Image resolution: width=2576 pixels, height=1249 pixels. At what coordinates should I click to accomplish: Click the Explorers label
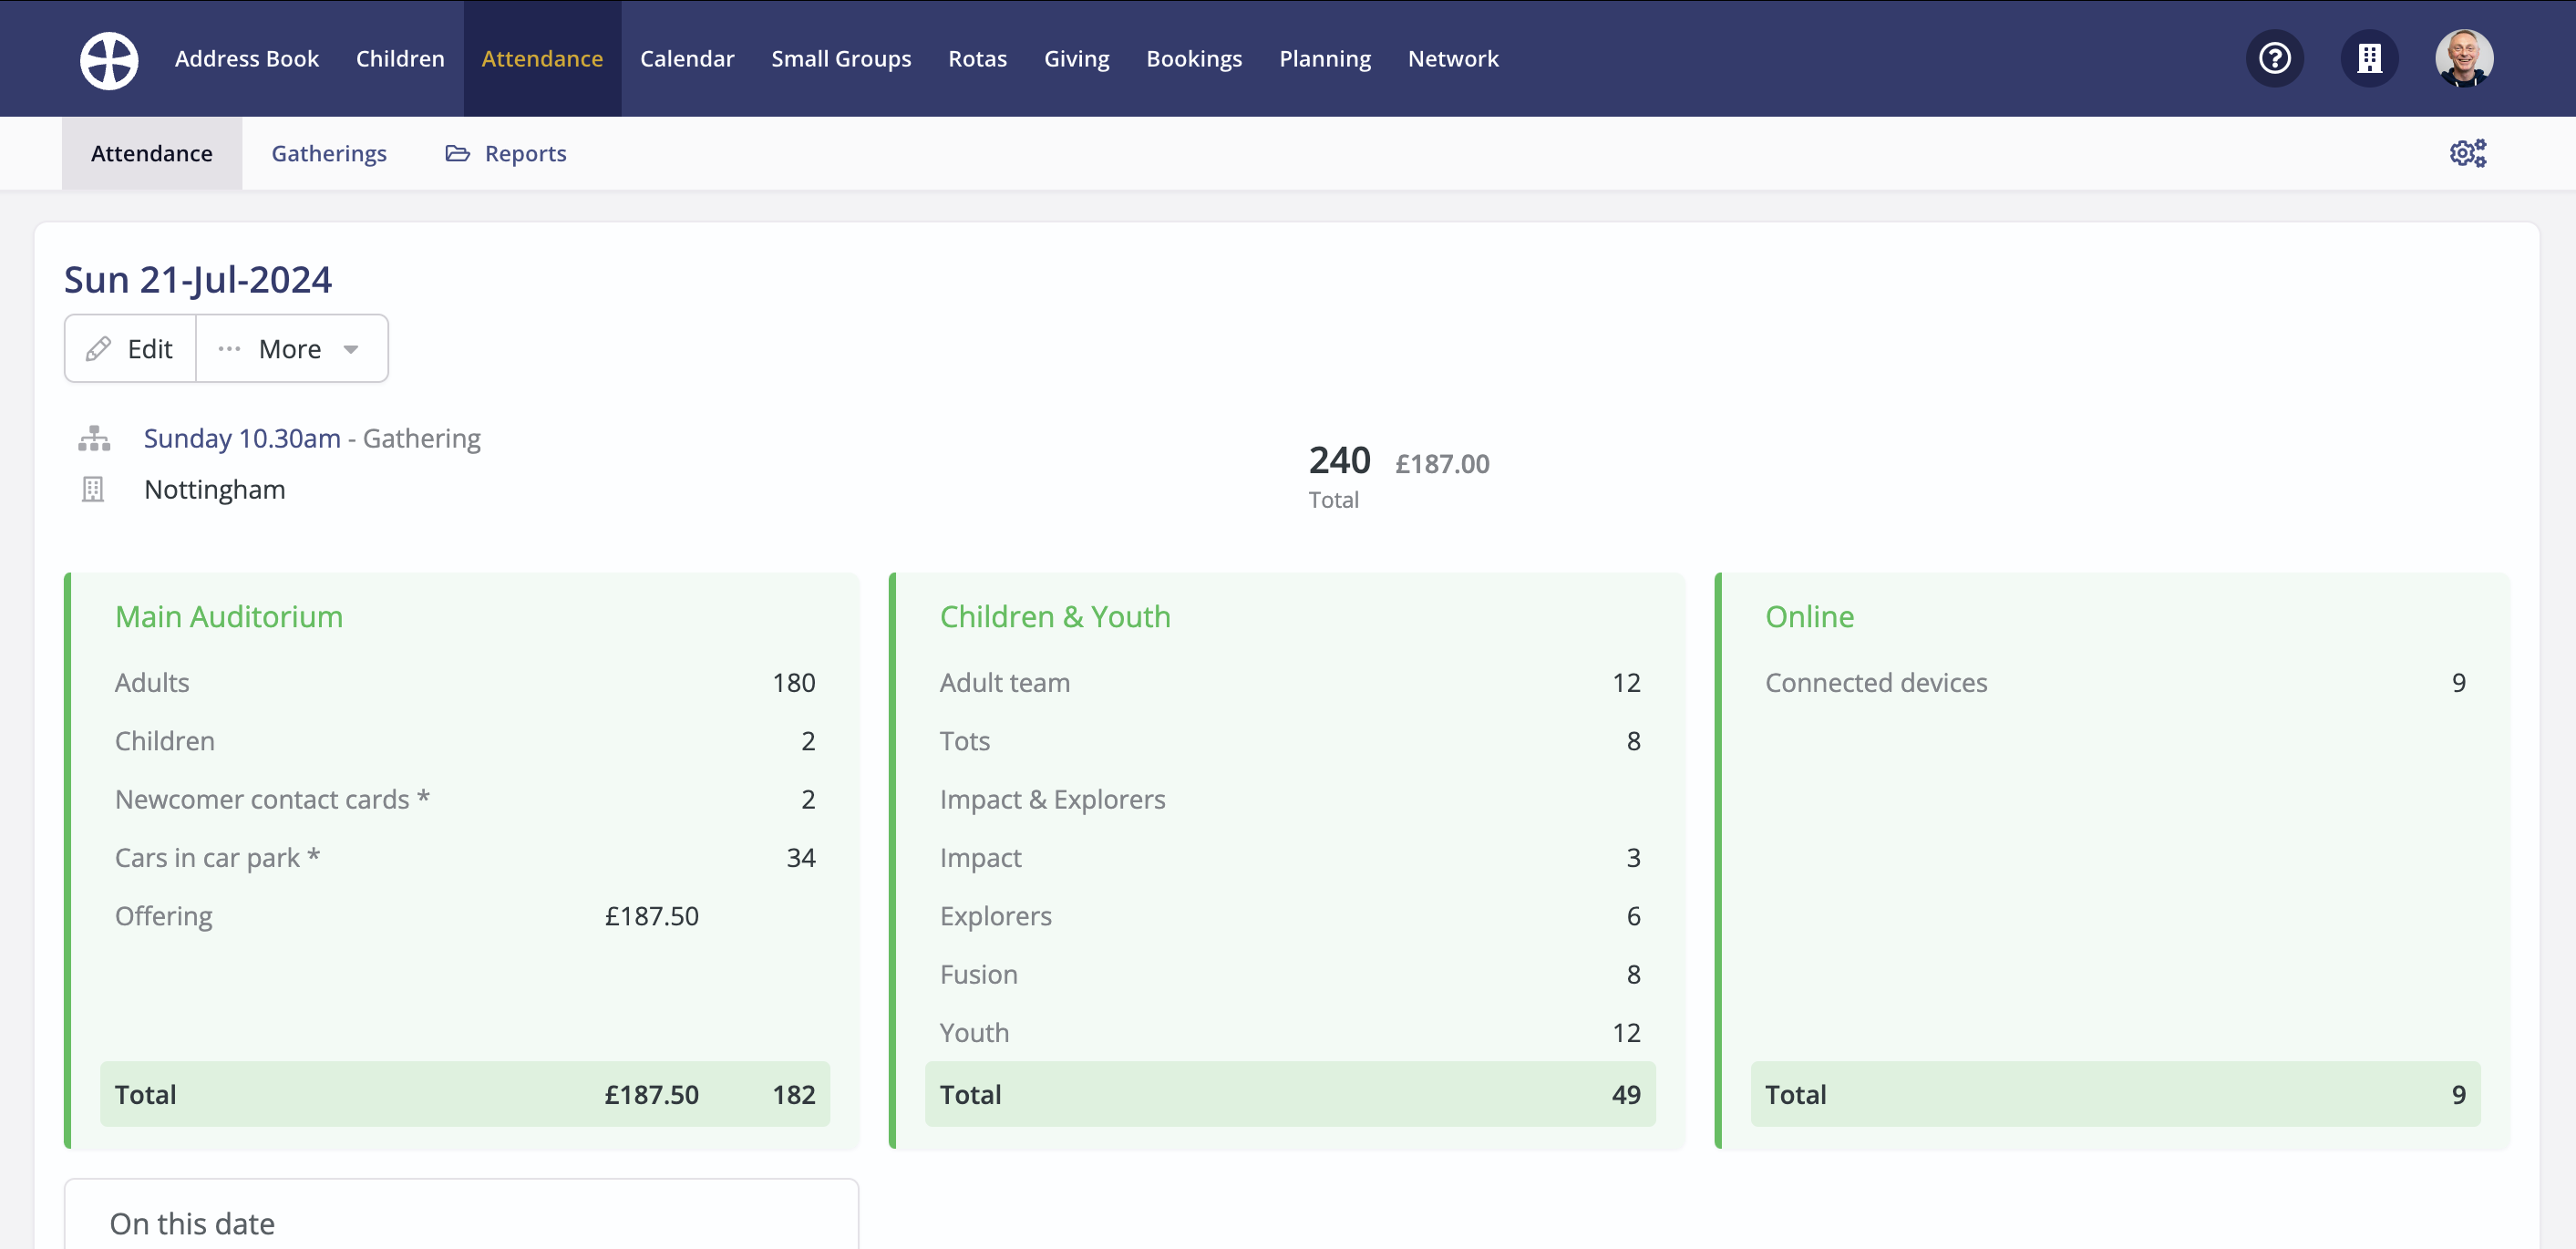(996, 917)
